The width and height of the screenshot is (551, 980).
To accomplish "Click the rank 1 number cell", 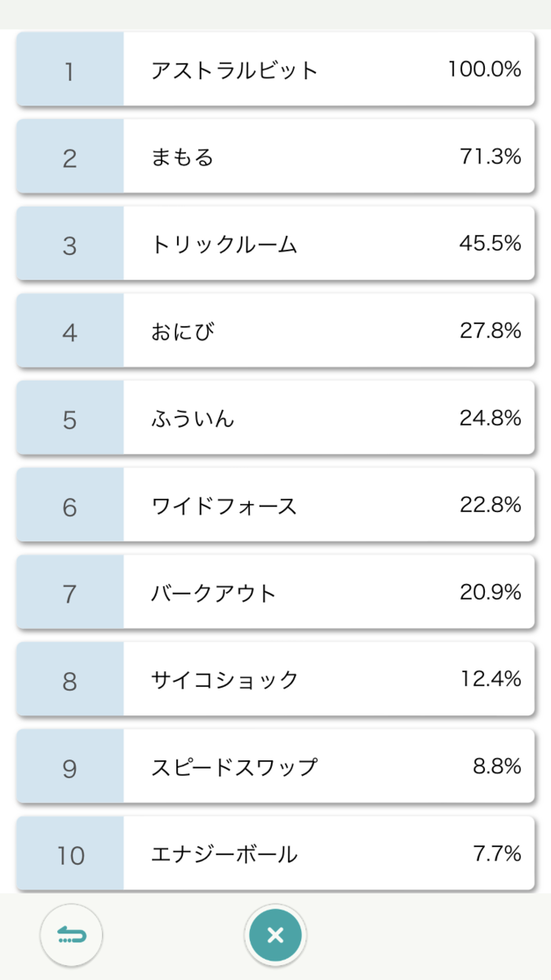I will pos(70,69).
